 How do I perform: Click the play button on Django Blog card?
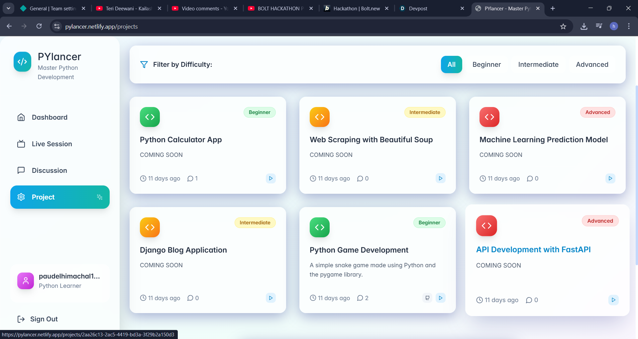click(x=271, y=298)
